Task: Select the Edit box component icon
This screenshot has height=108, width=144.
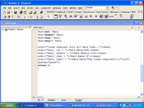Action: pyautogui.click(x=76, y=17)
